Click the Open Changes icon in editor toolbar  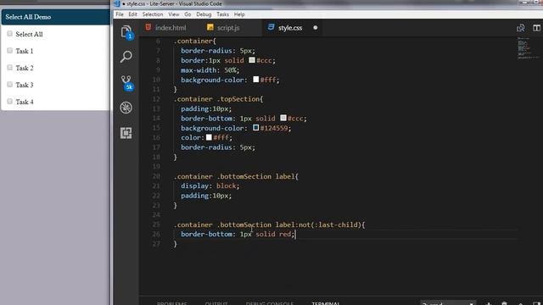click(x=520, y=28)
